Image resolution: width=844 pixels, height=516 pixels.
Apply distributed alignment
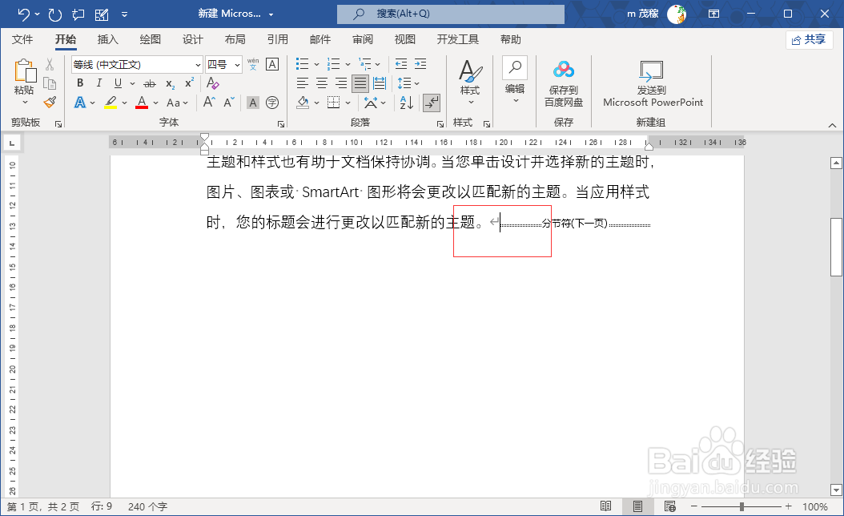pyautogui.click(x=380, y=83)
